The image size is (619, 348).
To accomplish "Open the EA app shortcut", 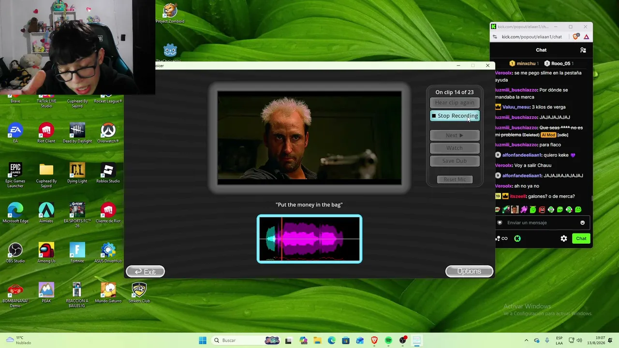I will point(15,133).
